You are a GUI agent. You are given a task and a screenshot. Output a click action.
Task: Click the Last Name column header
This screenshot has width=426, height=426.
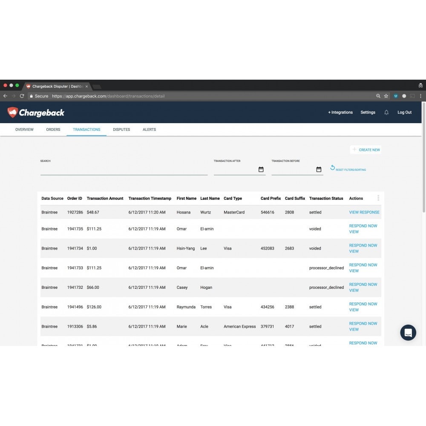[210, 199]
